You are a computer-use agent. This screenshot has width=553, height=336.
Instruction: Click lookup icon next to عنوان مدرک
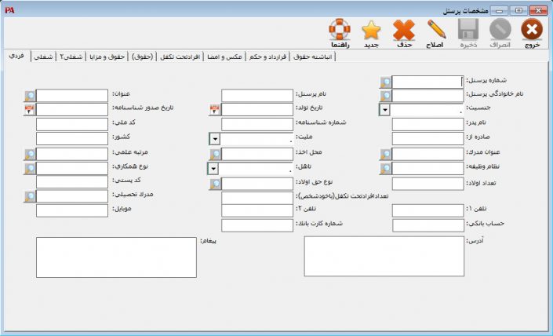click(385, 154)
